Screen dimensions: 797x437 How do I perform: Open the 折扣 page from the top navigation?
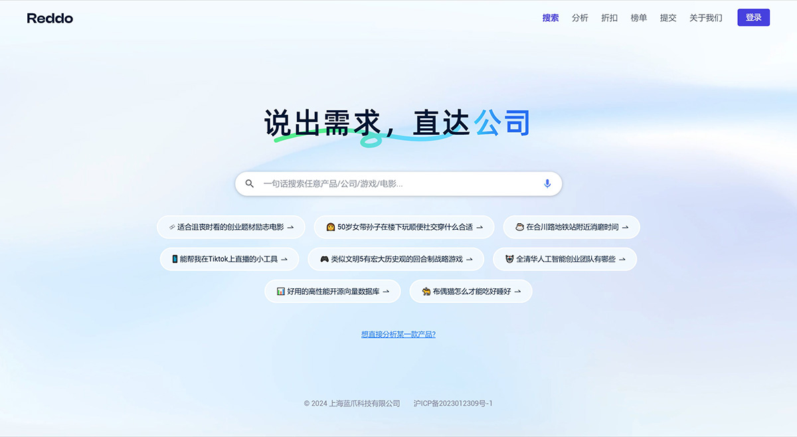point(609,18)
